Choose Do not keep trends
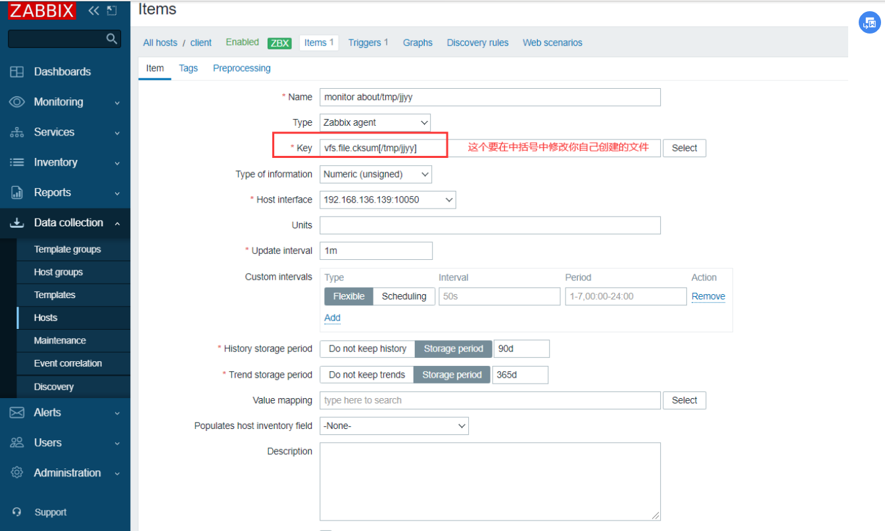 (367, 375)
